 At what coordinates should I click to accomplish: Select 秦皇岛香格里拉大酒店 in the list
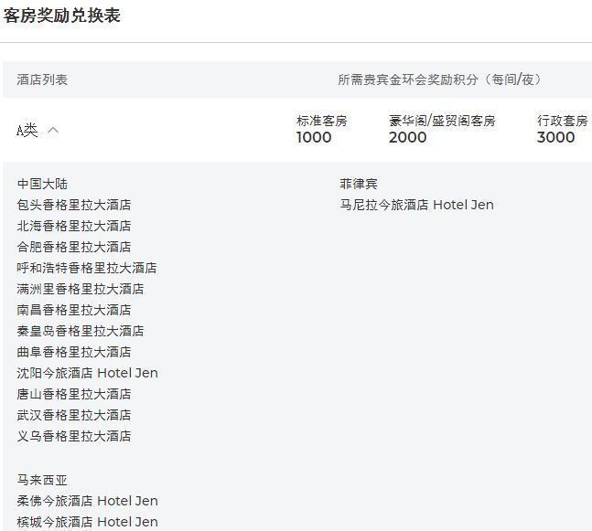pyautogui.click(x=81, y=331)
